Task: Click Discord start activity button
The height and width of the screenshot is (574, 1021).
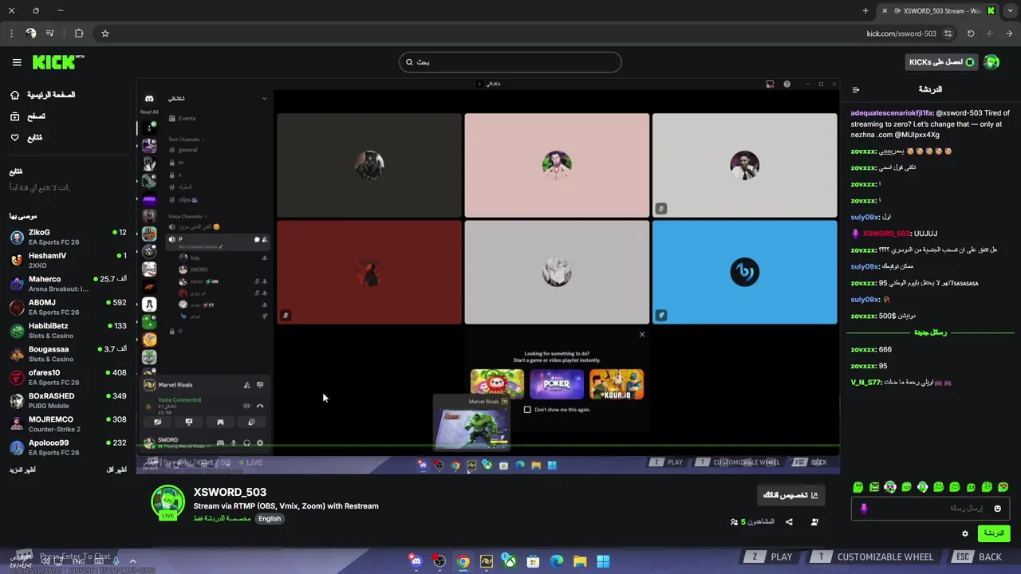Action: [220, 422]
